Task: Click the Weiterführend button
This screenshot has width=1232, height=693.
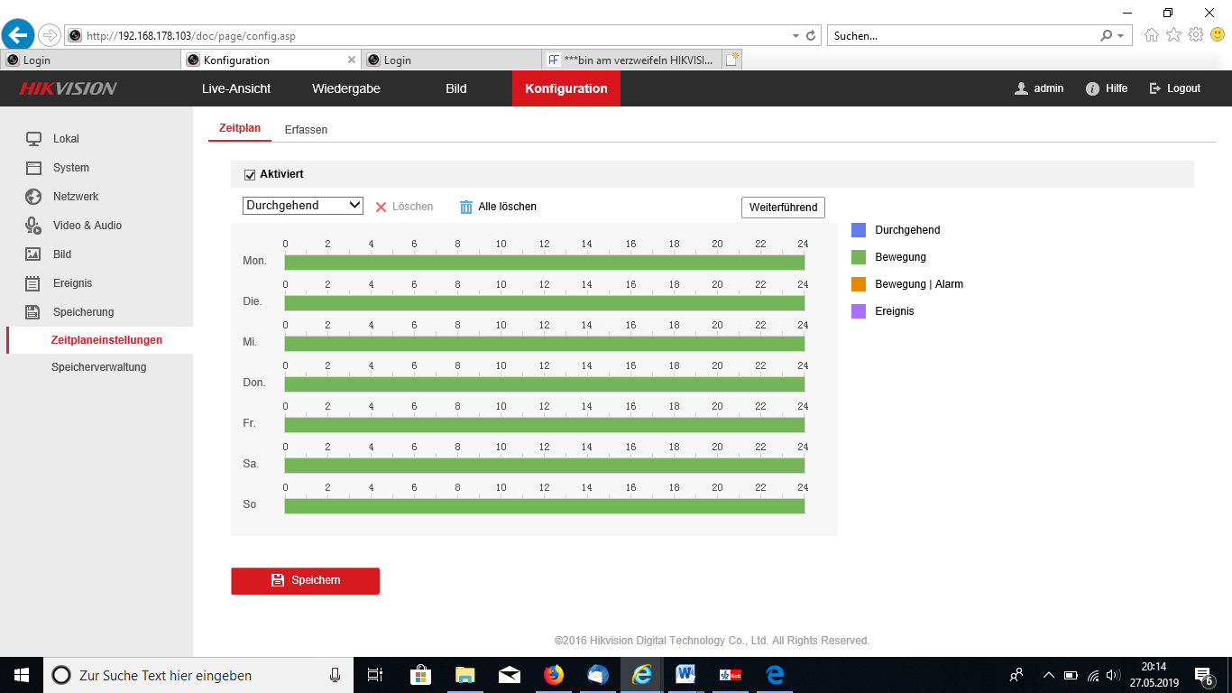Action: pyautogui.click(x=783, y=208)
